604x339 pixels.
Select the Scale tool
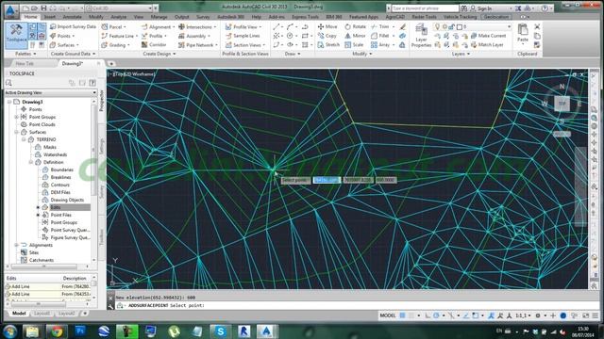tap(354, 45)
